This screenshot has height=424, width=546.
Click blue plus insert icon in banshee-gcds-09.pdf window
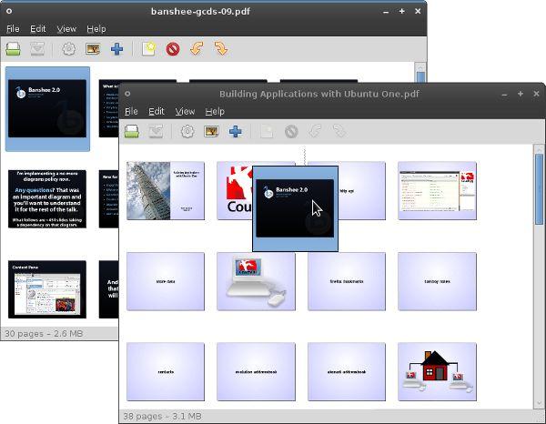coord(116,49)
